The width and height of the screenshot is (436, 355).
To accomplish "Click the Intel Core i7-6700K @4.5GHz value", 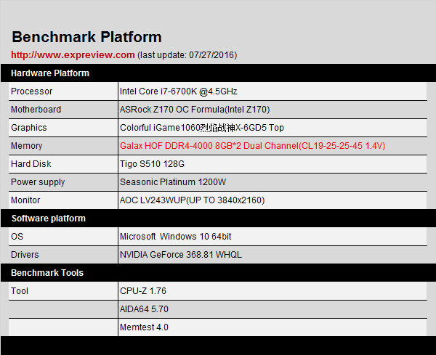I will (179, 91).
